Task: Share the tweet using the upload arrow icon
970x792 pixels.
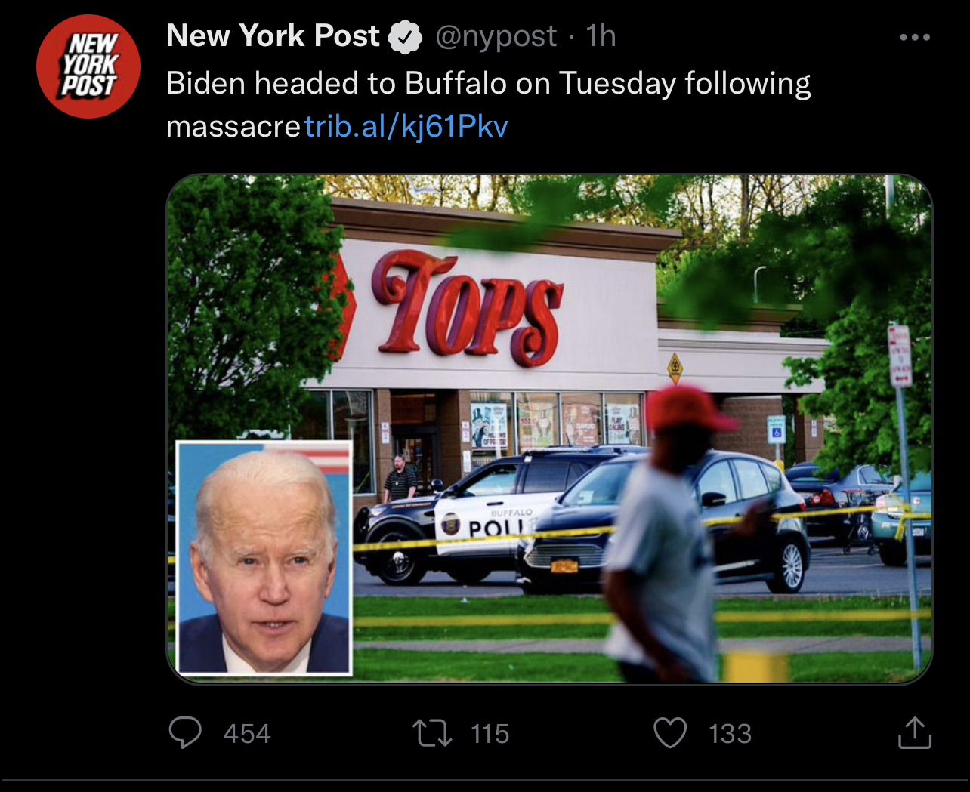Action: tap(914, 732)
